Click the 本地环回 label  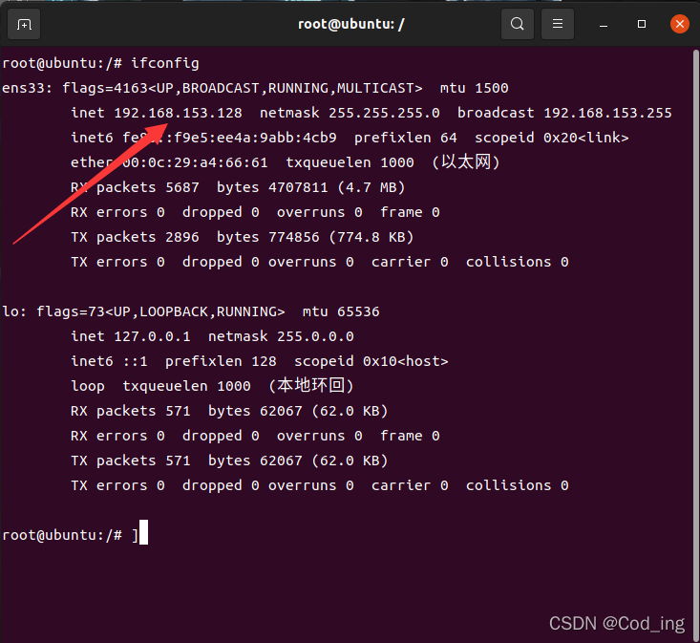pyautogui.click(x=311, y=385)
